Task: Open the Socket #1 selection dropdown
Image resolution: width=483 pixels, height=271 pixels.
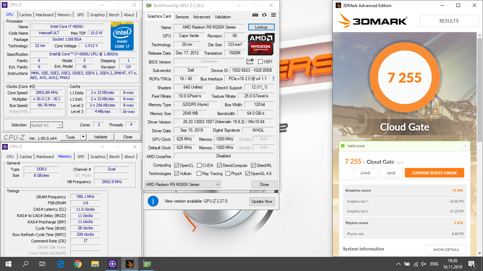Action: pos(47,125)
